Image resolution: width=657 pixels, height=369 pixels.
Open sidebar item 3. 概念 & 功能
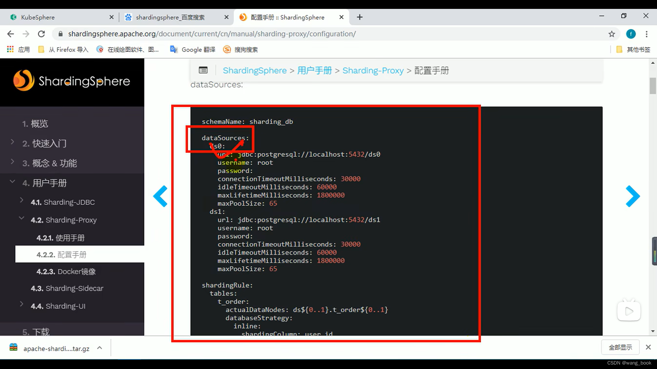[x=50, y=163]
